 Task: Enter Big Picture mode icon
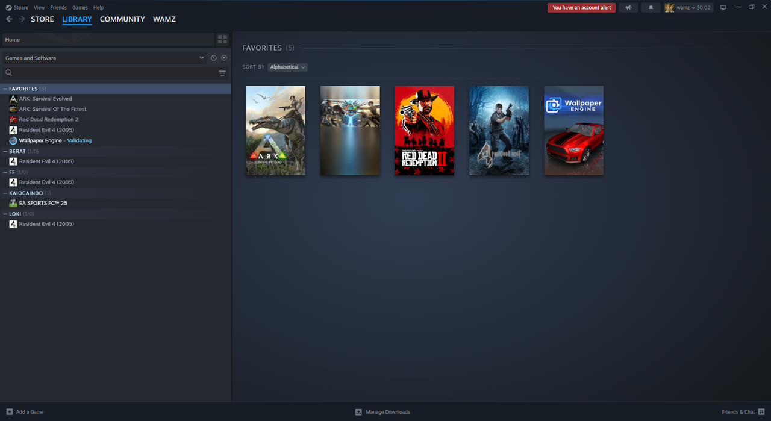pyautogui.click(x=723, y=8)
